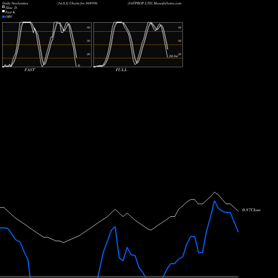Image resolution: width=278 pixels, height=278 pixels.
Task: Click the FAST chart label
Action: [x=29, y=70]
